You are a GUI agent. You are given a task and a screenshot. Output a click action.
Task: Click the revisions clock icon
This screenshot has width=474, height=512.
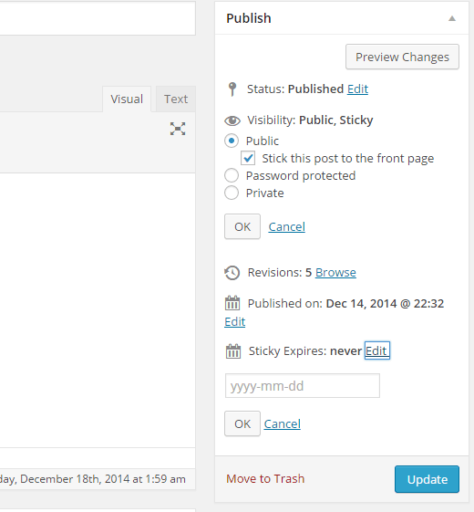(x=232, y=273)
